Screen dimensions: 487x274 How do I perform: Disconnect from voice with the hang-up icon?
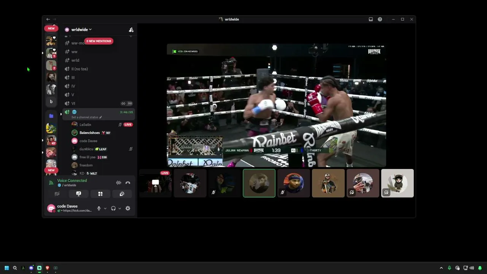click(128, 183)
